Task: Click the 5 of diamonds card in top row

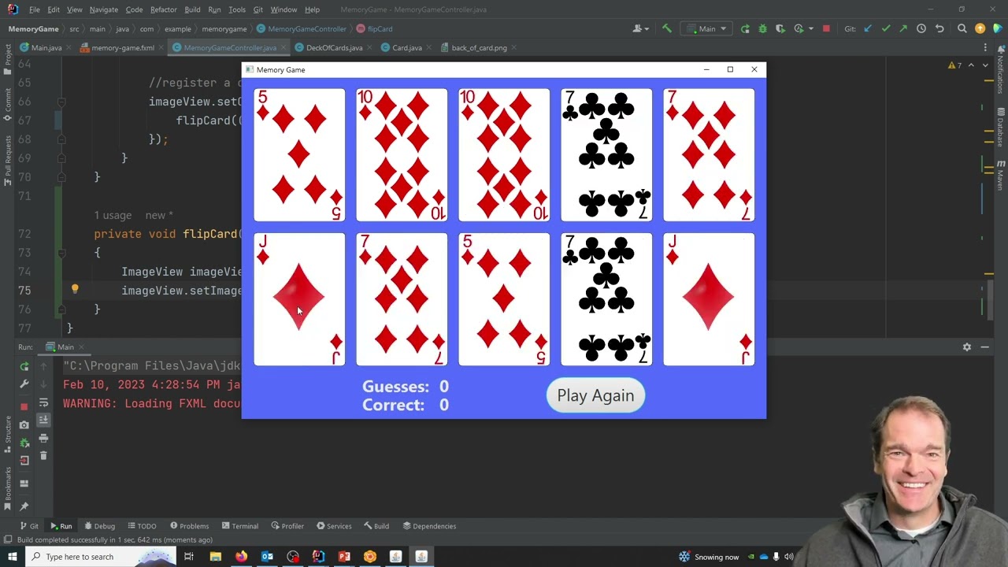Action: click(x=299, y=155)
